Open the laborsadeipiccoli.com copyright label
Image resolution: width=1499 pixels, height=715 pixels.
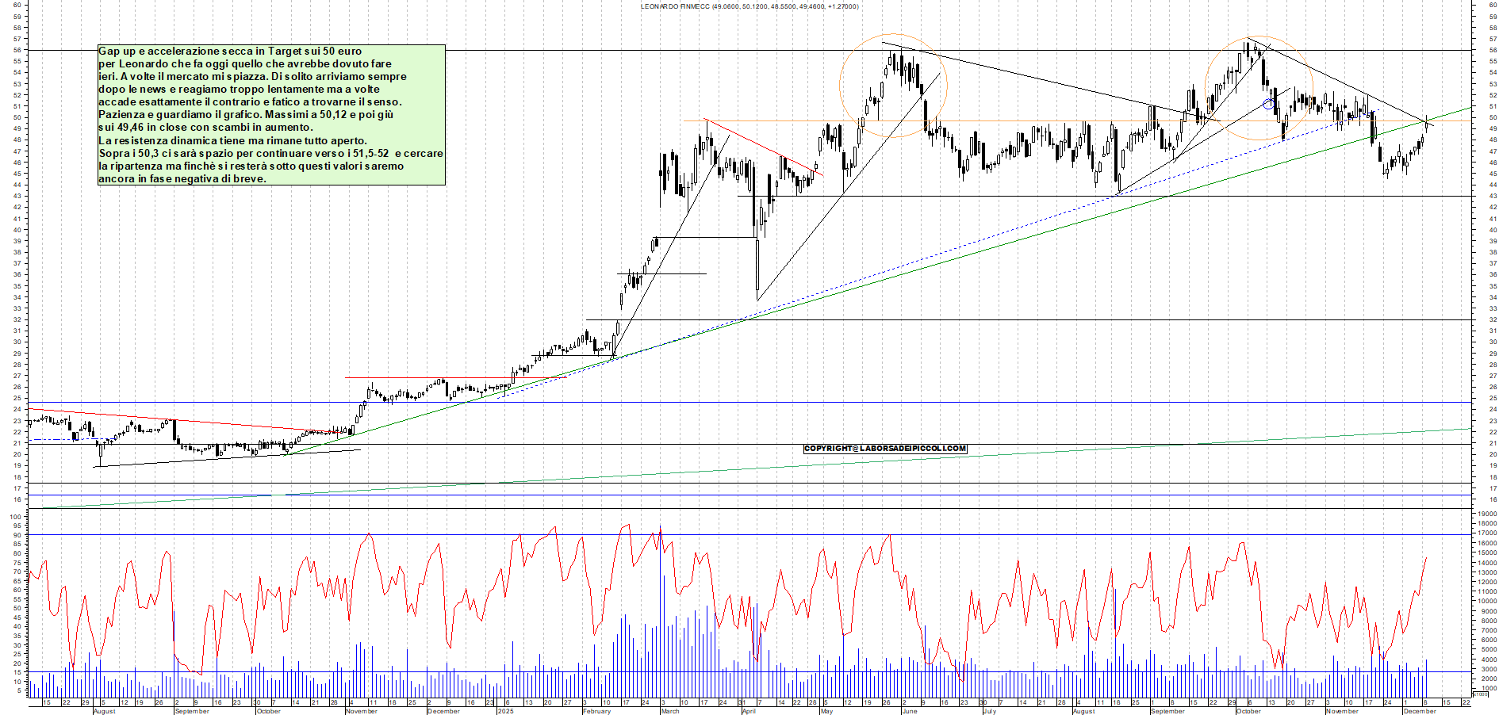(884, 449)
